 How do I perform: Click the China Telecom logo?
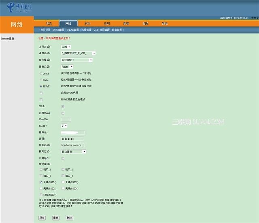19,7
